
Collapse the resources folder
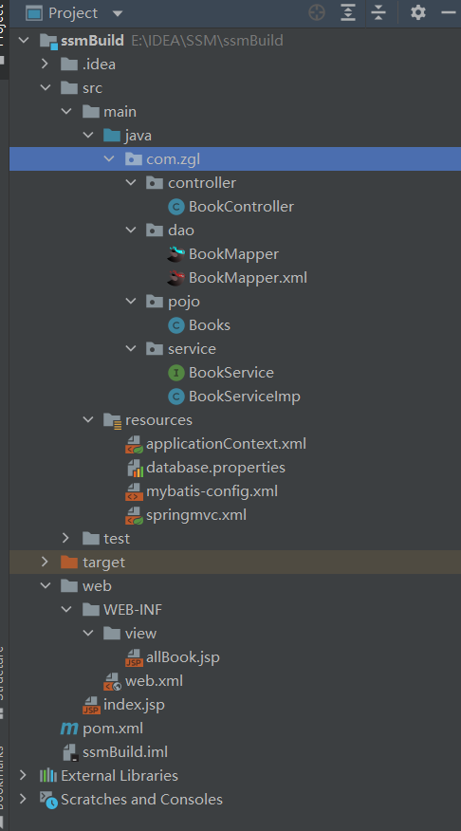[87, 419]
